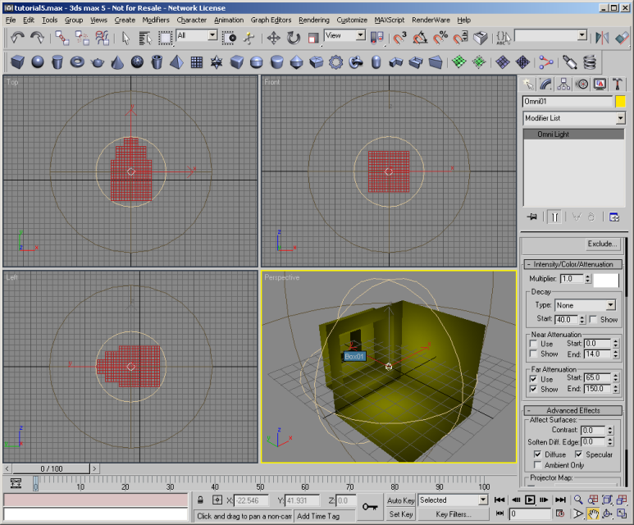The width and height of the screenshot is (634, 525).
Task: Click the Auto Key button
Action: tap(400, 500)
